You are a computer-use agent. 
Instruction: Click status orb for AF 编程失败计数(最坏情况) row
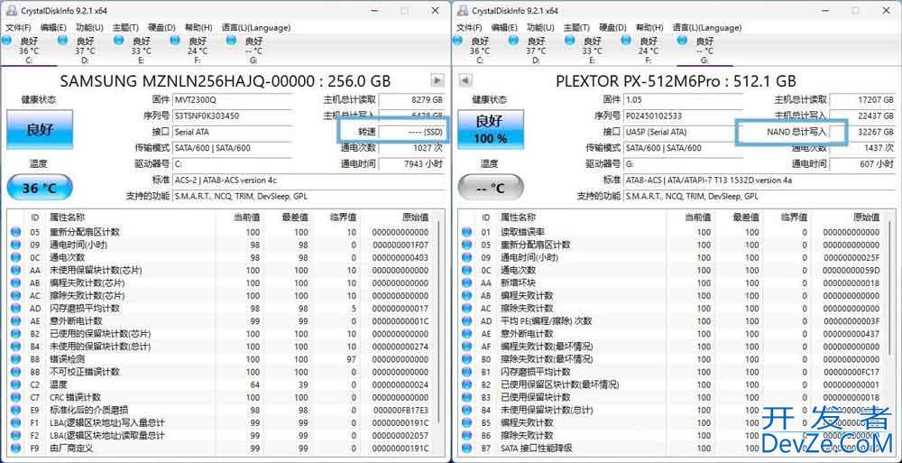point(466,347)
